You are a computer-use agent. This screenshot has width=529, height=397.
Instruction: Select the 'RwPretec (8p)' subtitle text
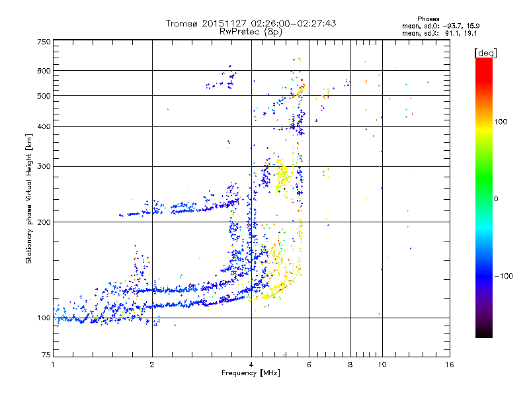point(251,32)
